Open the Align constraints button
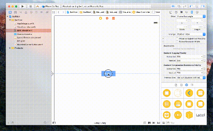Image resolution: width=213 pixels, height=131 pixels. click(x=149, y=123)
